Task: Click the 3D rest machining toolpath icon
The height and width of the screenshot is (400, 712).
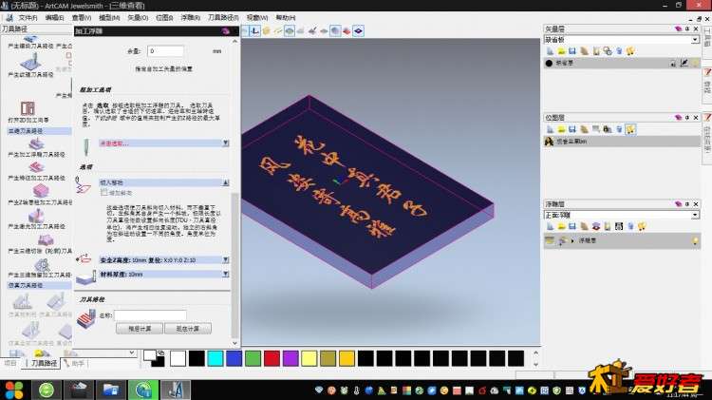Action: (42, 264)
